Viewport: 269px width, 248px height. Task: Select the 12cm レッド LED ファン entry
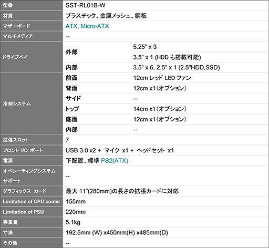[162, 78]
